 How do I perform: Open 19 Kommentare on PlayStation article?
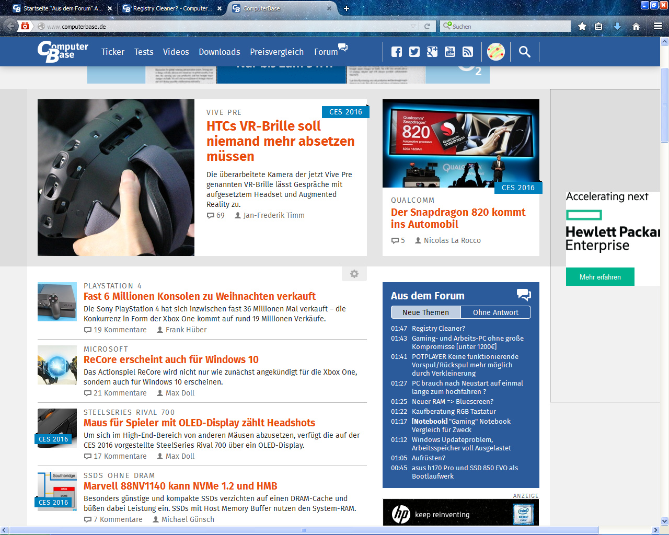[116, 330]
